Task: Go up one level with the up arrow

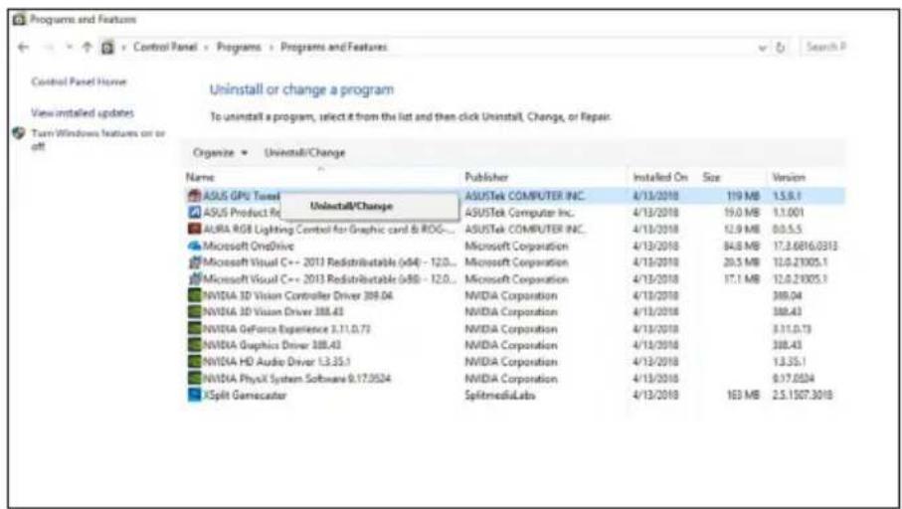Action: click(87, 47)
